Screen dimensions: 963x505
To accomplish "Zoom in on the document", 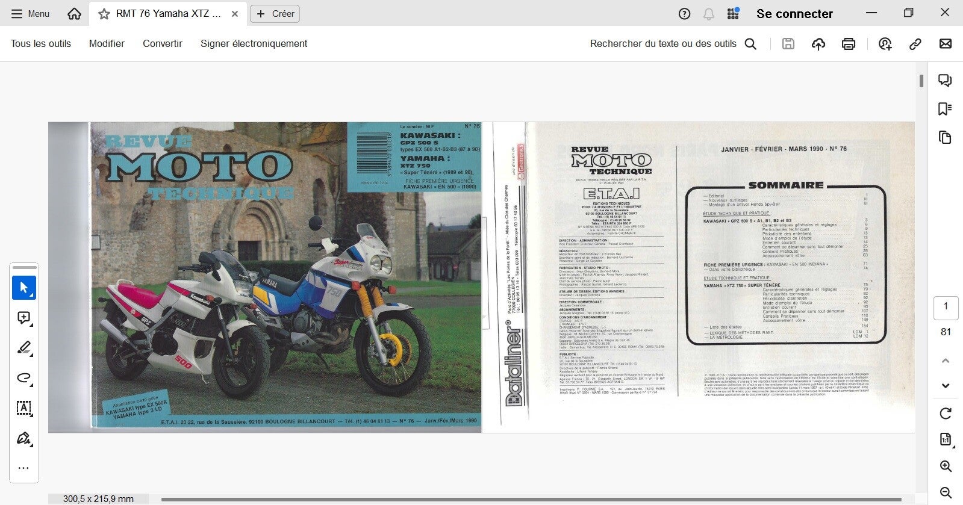I will [x=946, y=466].
